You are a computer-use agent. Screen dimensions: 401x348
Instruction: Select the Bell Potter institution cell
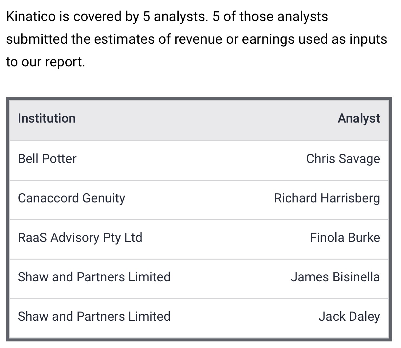coord(47,159)
